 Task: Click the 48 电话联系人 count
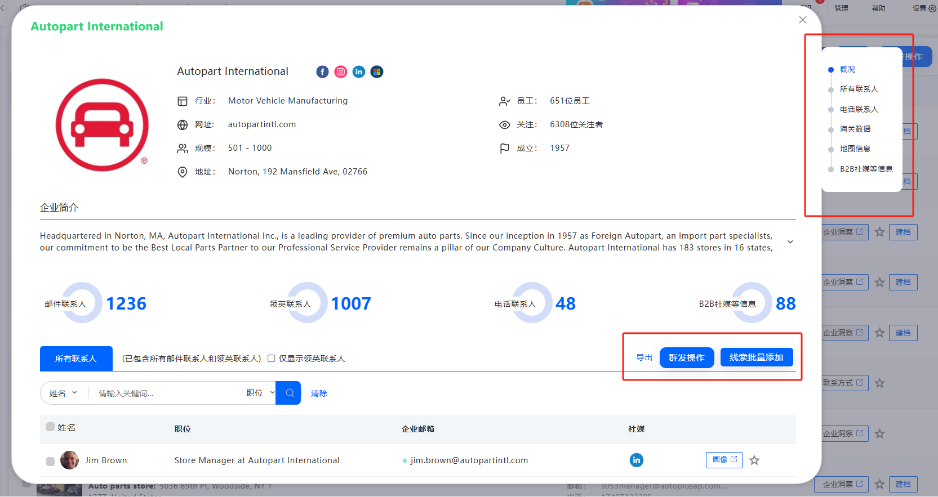click(x=566, y=304)
